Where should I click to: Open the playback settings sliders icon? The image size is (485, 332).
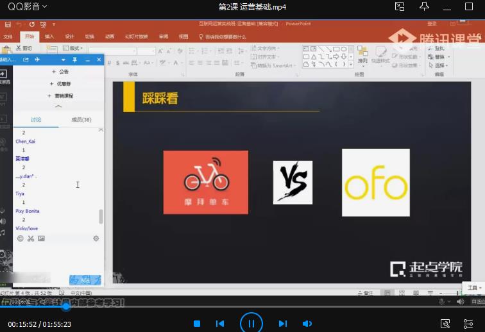pos(468,324)
